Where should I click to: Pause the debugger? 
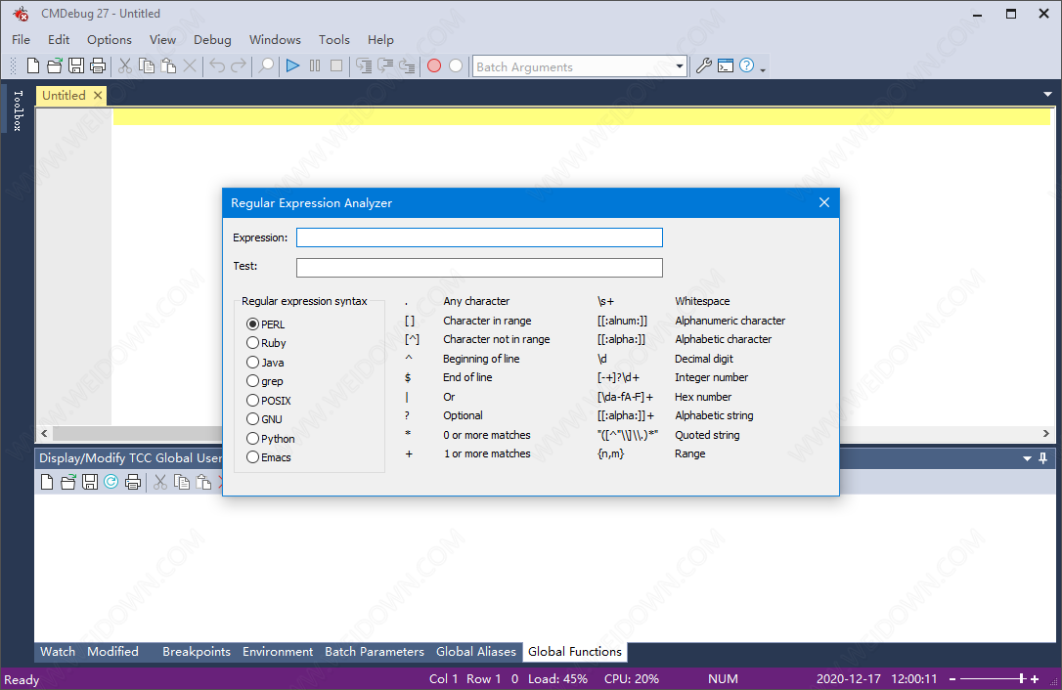point(315,65)
